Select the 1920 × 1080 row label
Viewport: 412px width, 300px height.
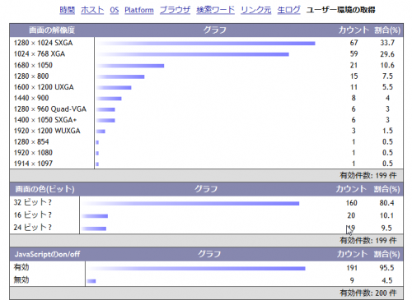(33, 153)
